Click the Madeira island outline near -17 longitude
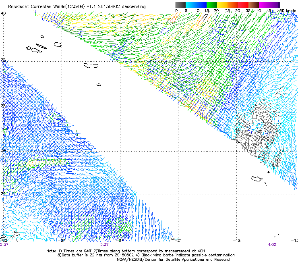Image resolution: width=298 pixels, height=262 pixels. pyautogui.click(x=257, y=179)
